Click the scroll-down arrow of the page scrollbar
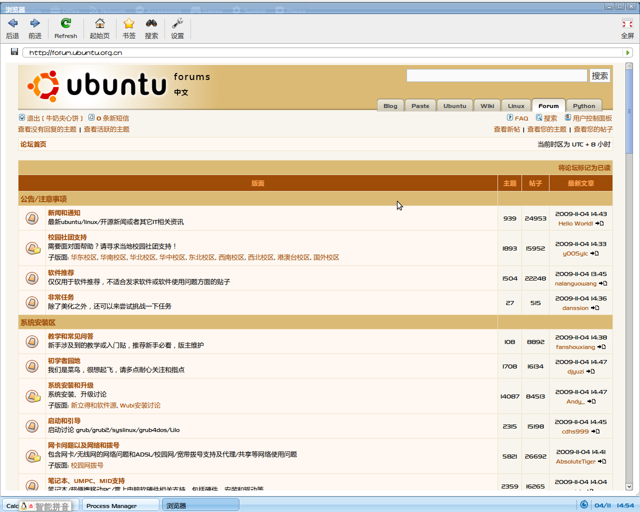Viewport: 640px width, 512px height. pos(629,486)
